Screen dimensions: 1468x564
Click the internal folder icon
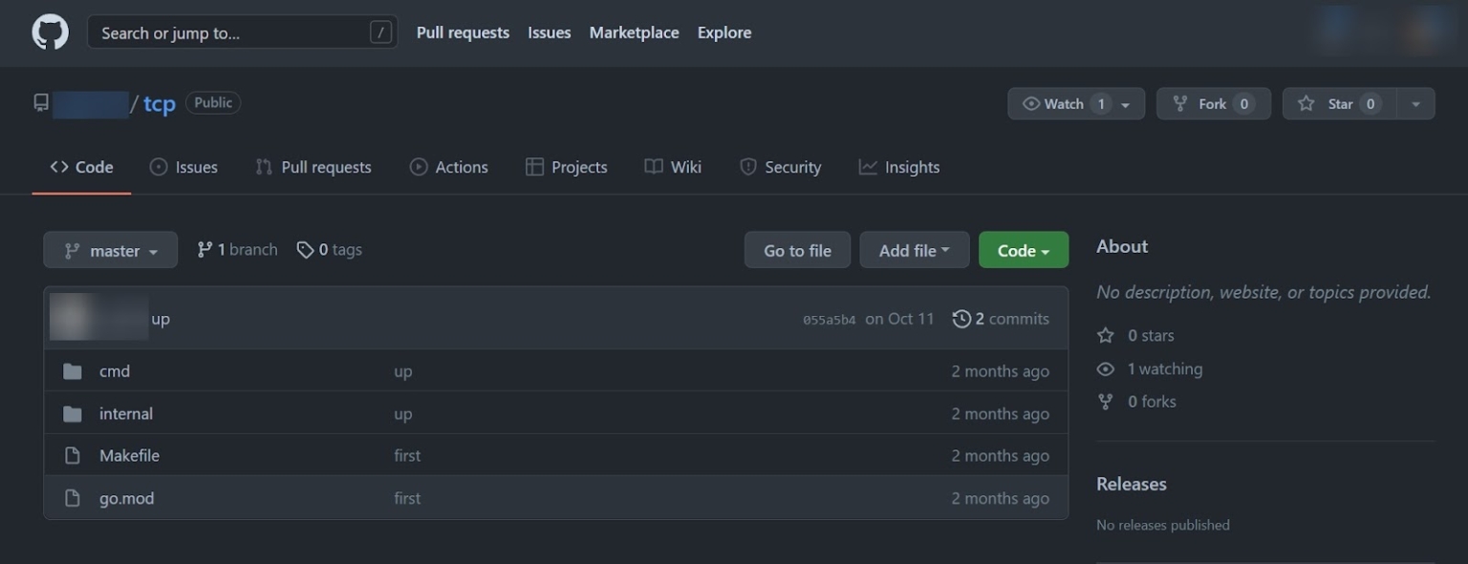point(73,413)
